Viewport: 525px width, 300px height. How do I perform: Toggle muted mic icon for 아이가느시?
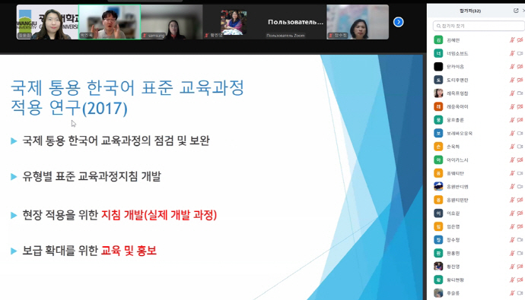click(512, 160)
